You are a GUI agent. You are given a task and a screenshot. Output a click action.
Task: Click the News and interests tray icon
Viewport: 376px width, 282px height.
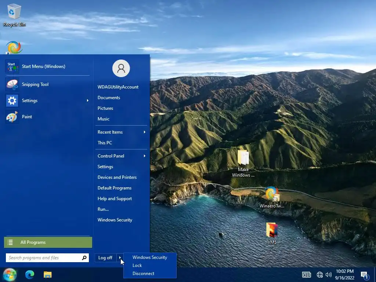[x=307, y=275]
